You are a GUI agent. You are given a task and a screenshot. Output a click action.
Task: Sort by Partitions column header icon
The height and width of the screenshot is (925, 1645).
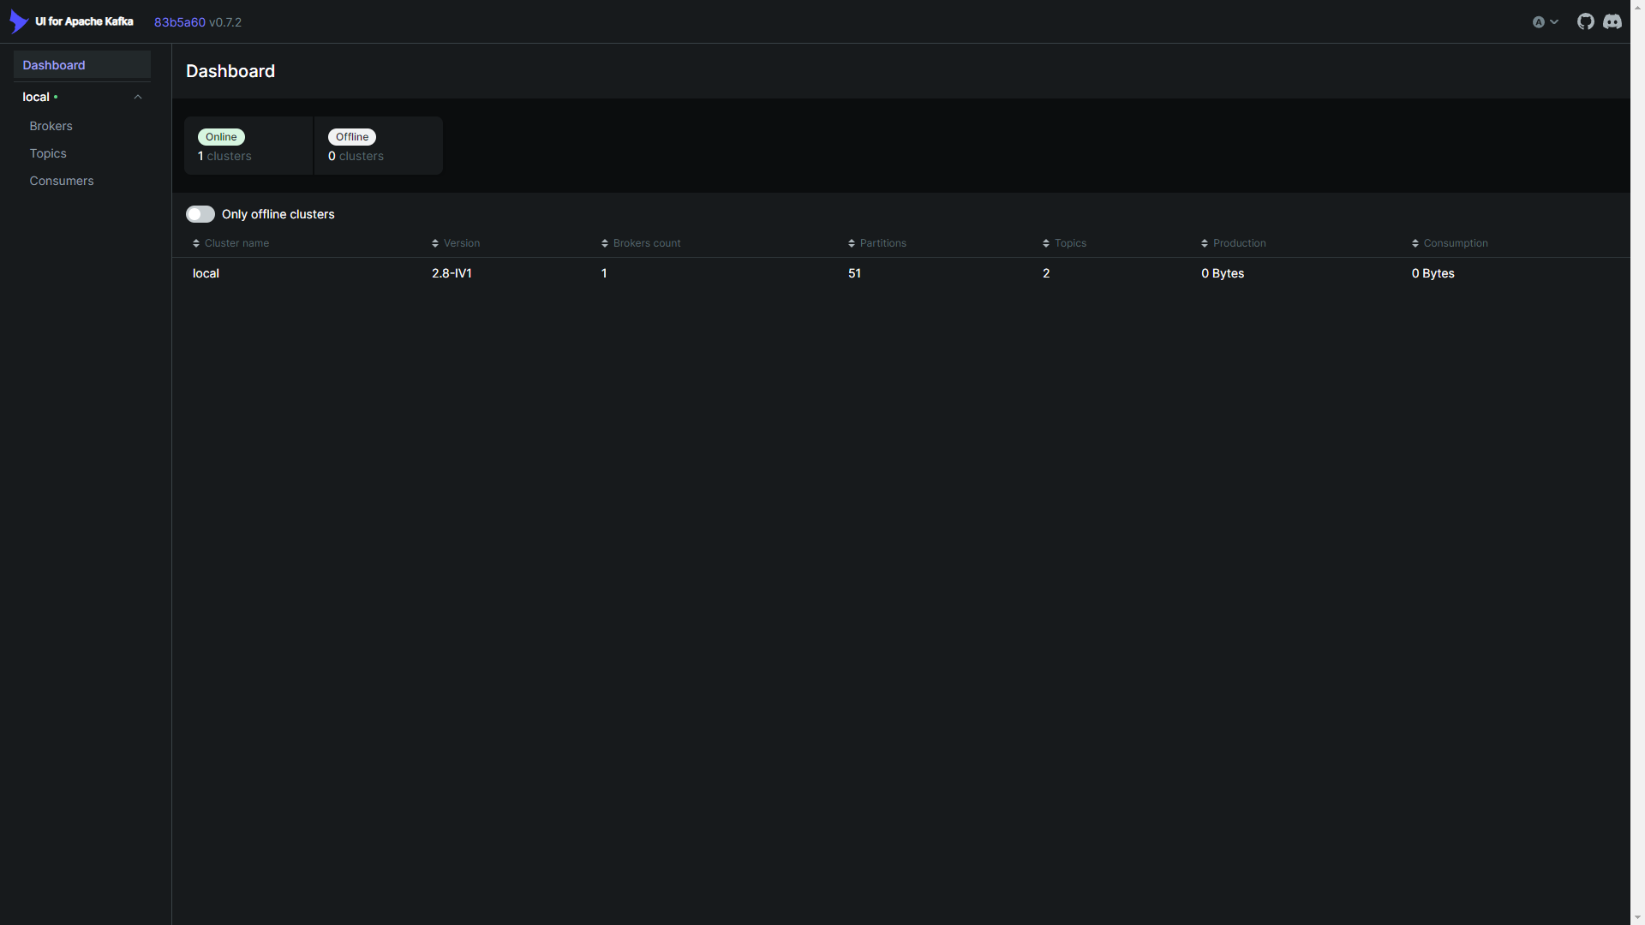[x=852, y=243]
